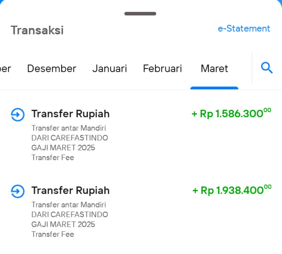
Task: Open second Transfer Rupiah entry of Rp 1.938.400
Action: coord(141,211)
